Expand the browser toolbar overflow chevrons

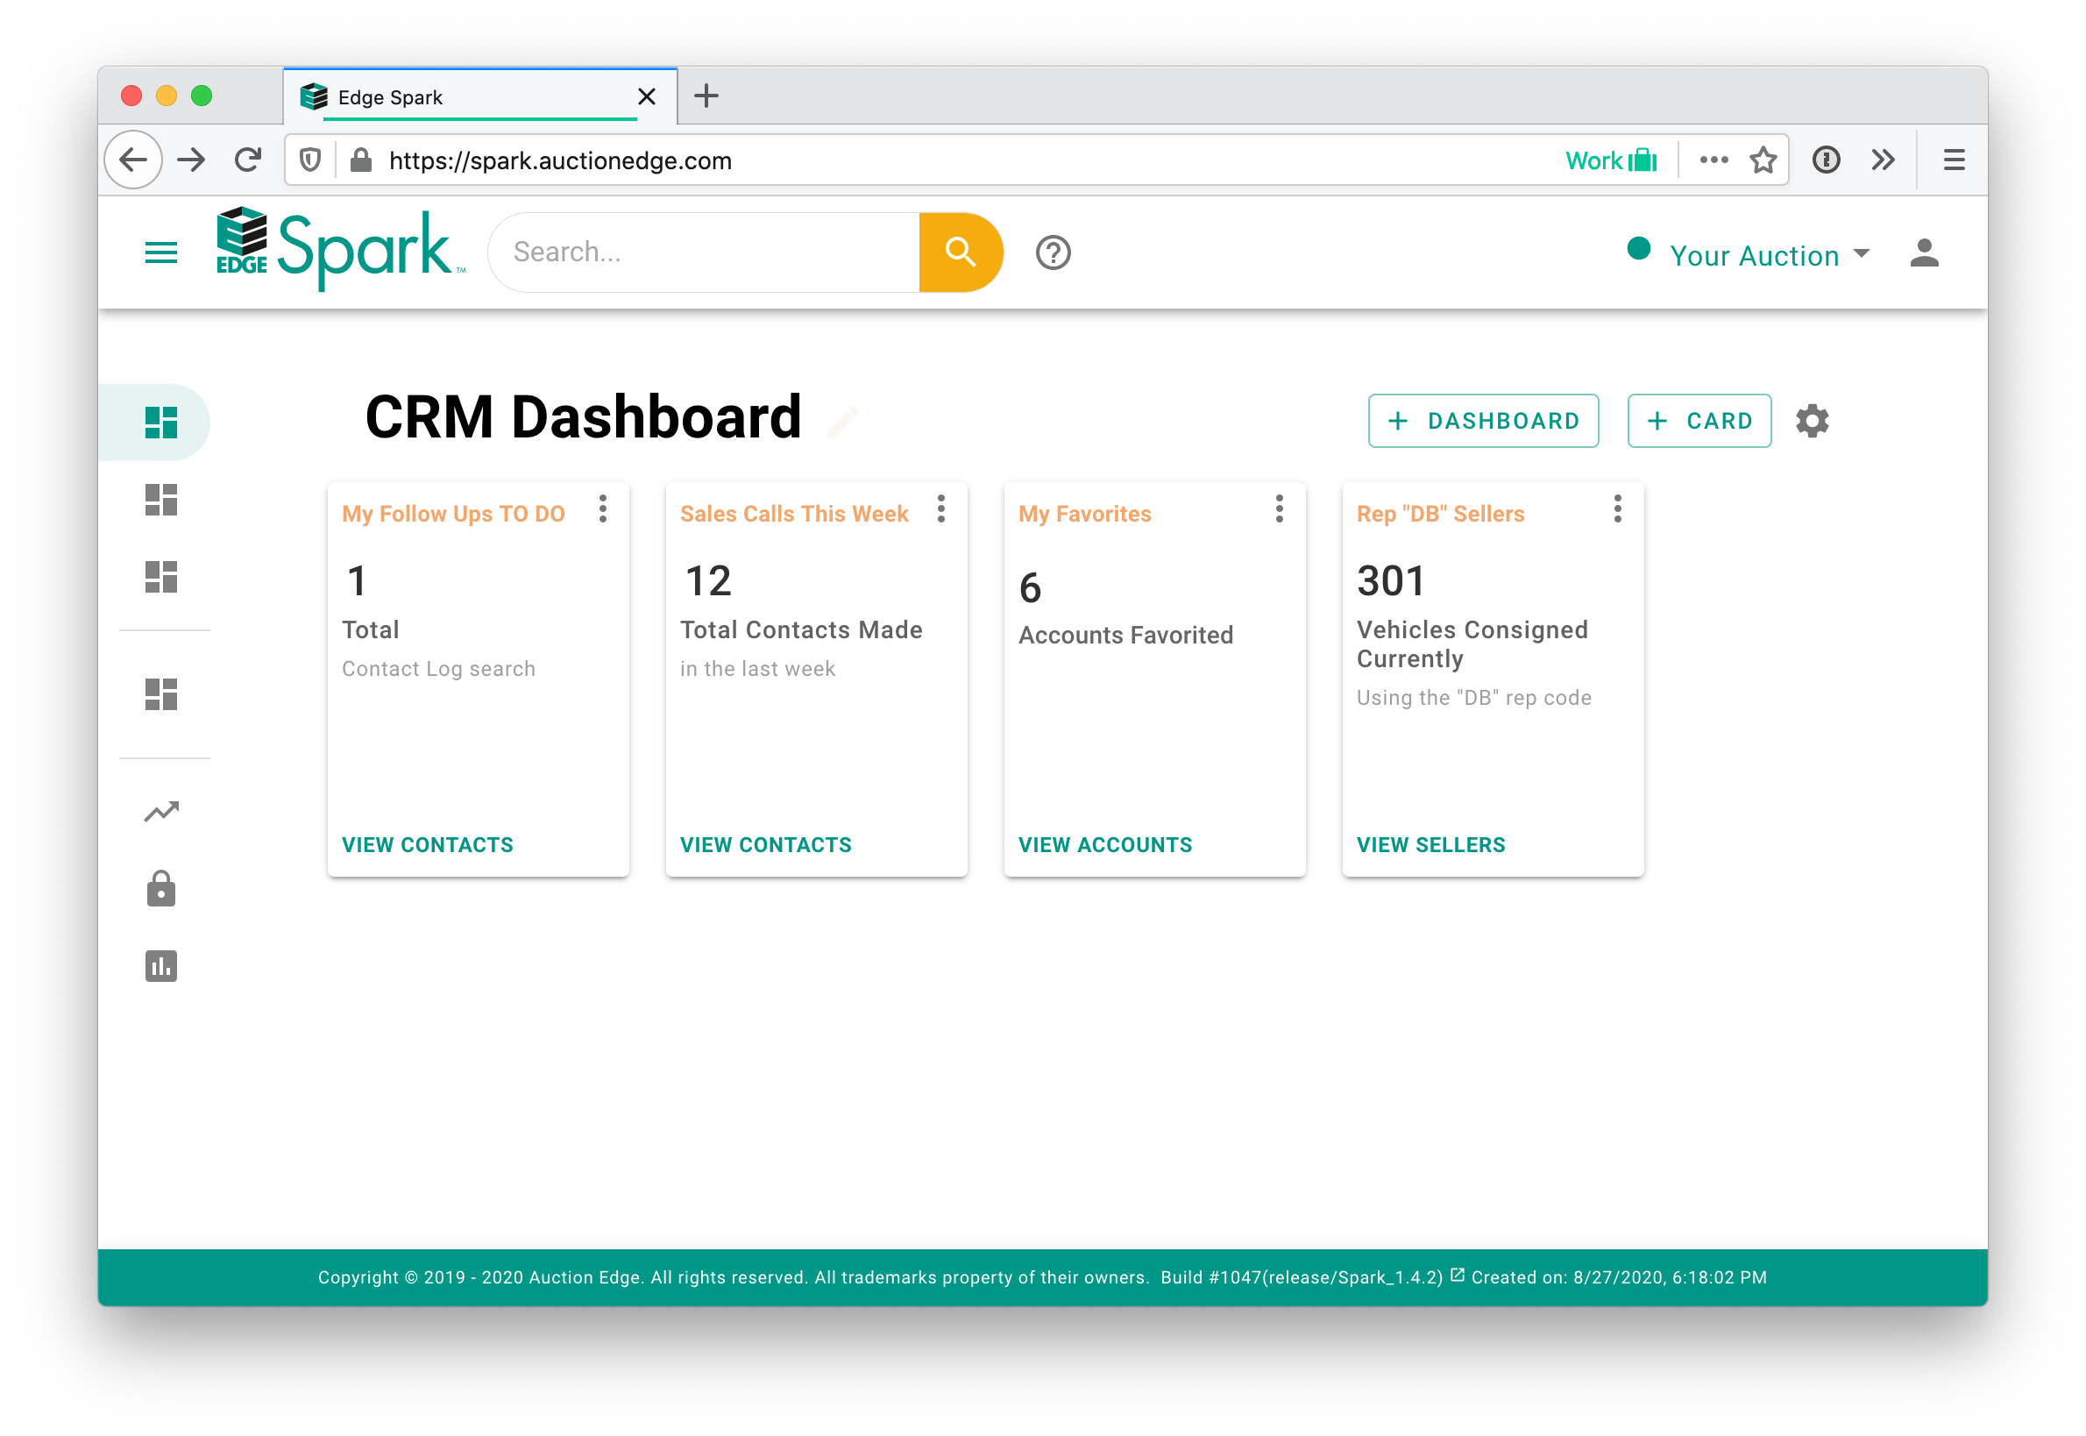1883,160
